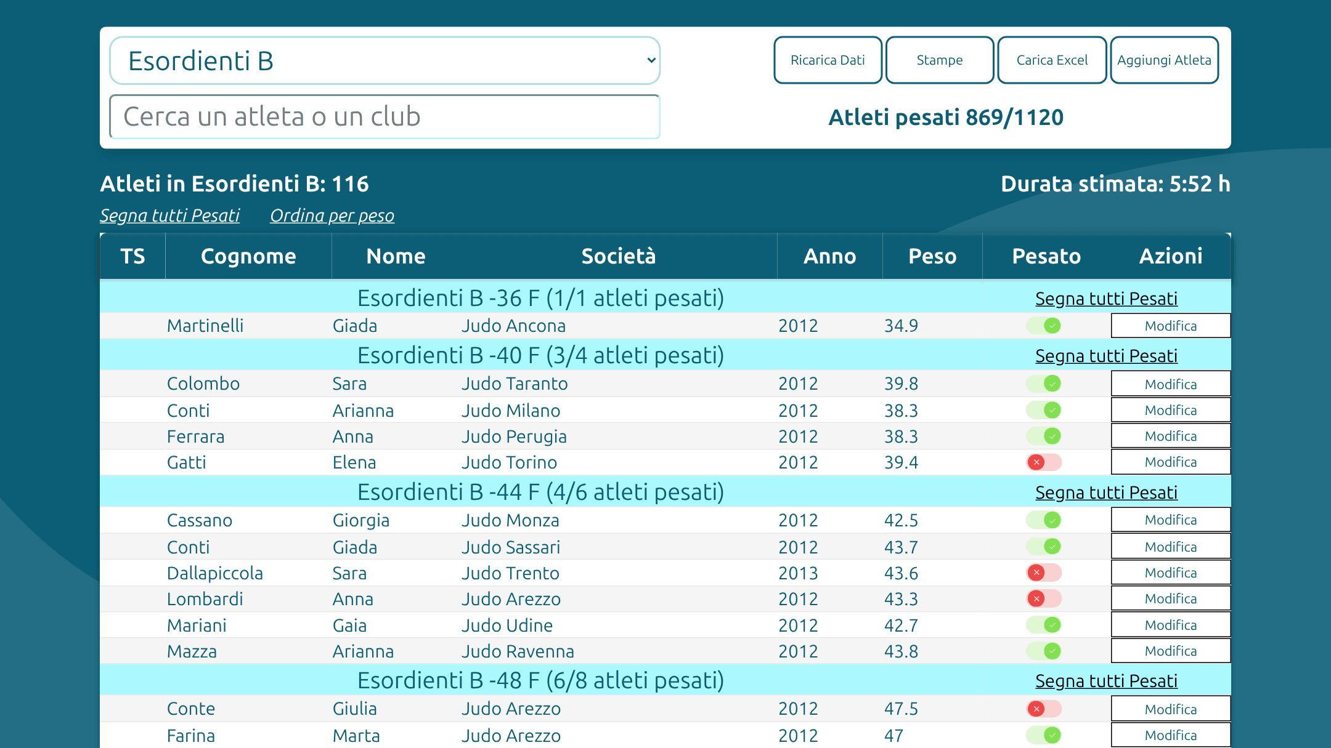Click the Ricarica Dati button

[828, 60]
